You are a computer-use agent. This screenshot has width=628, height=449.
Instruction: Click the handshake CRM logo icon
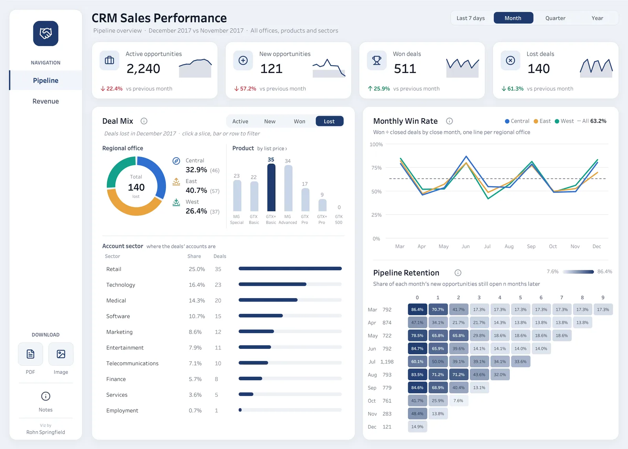[46, 33]
